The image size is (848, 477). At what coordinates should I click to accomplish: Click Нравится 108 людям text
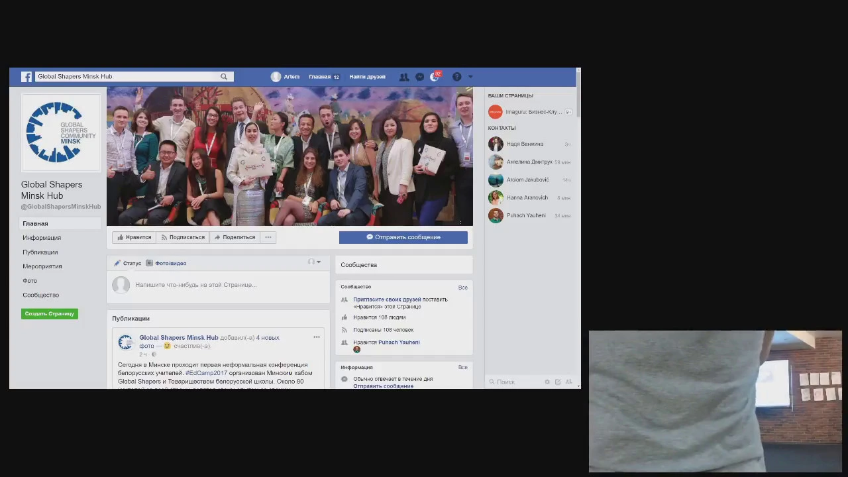(379, 317)
